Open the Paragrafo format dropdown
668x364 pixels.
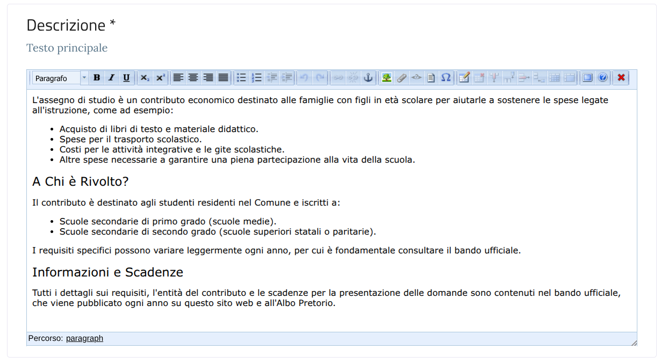coord(84,78)
